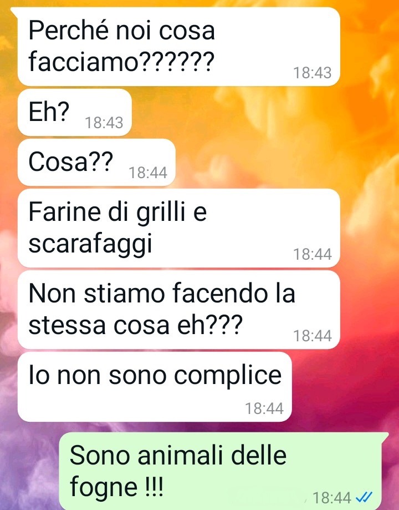Screen dimensions: 399x510
Task: Tap the 18:43 timestamp beside 'Eh?'
Action: (104, 123)
